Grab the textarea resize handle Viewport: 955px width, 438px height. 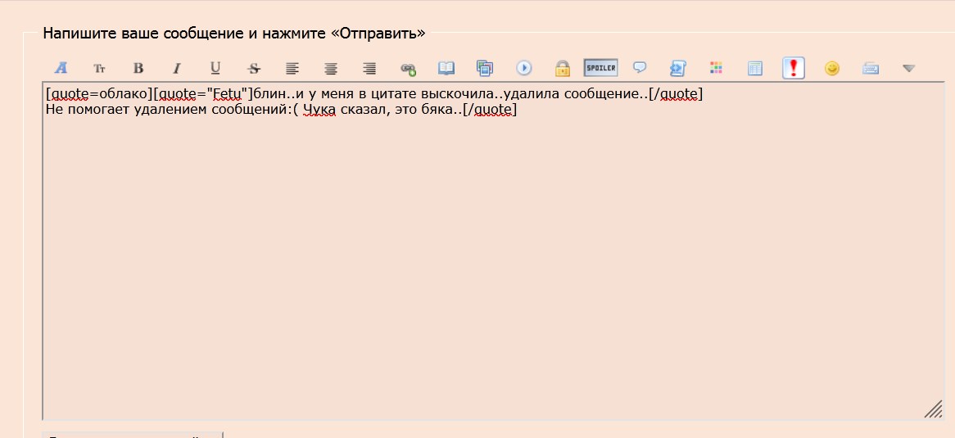(933, 409)
